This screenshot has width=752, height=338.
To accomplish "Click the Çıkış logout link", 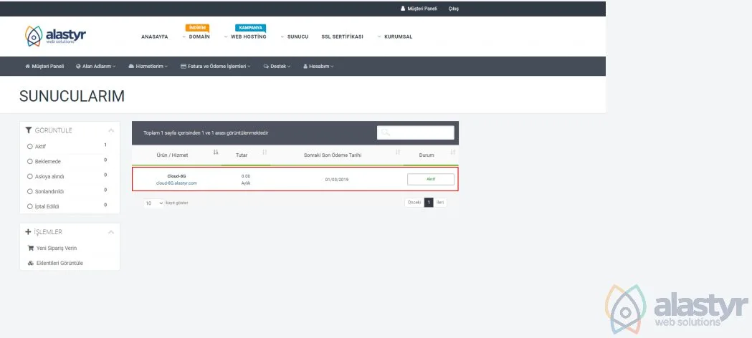I will click(x=453, y=9).
